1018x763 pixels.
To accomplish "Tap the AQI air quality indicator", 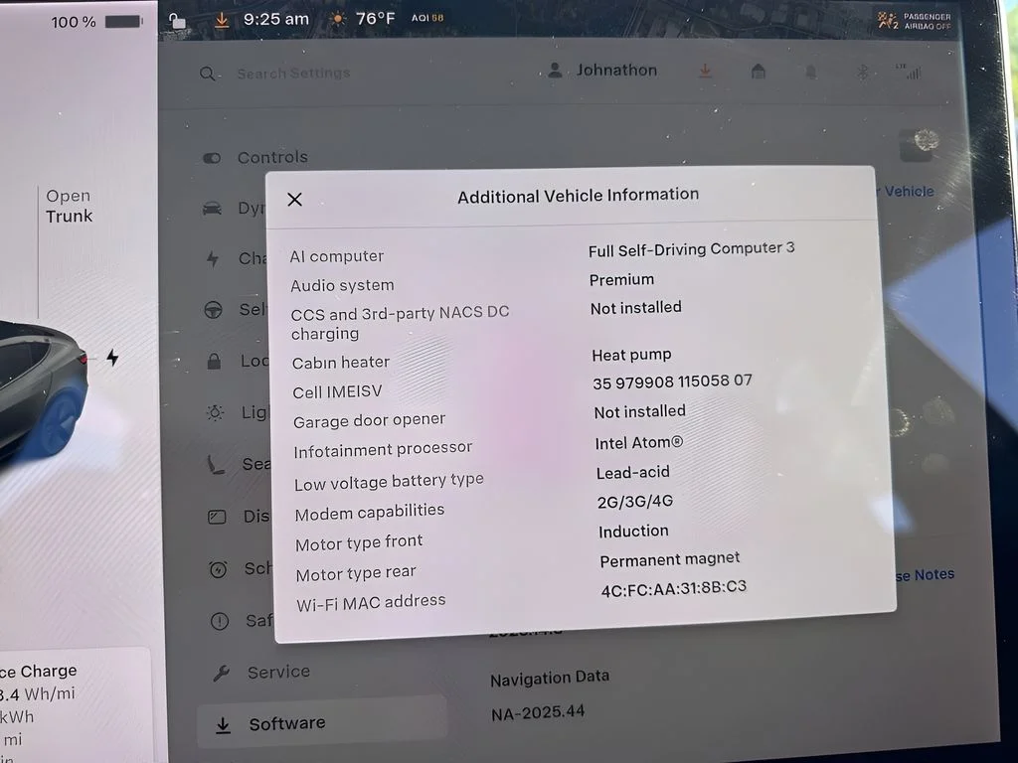I will click(427, 18).
